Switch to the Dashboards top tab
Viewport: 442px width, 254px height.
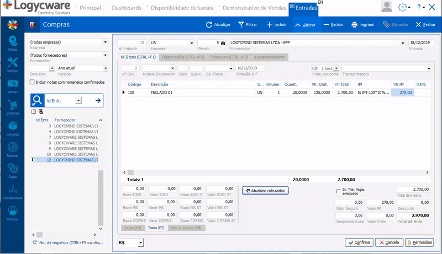127,8
